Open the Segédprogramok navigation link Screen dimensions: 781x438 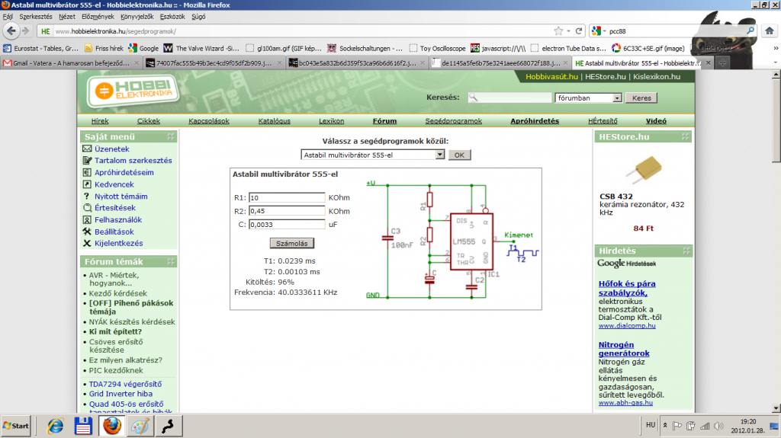pos(453,121)
